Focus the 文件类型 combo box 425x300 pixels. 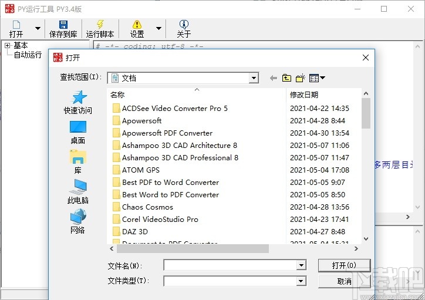point(230,281)
